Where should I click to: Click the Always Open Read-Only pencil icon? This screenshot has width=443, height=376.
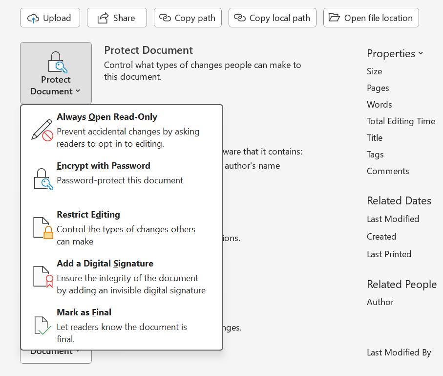tap(42, 130)
